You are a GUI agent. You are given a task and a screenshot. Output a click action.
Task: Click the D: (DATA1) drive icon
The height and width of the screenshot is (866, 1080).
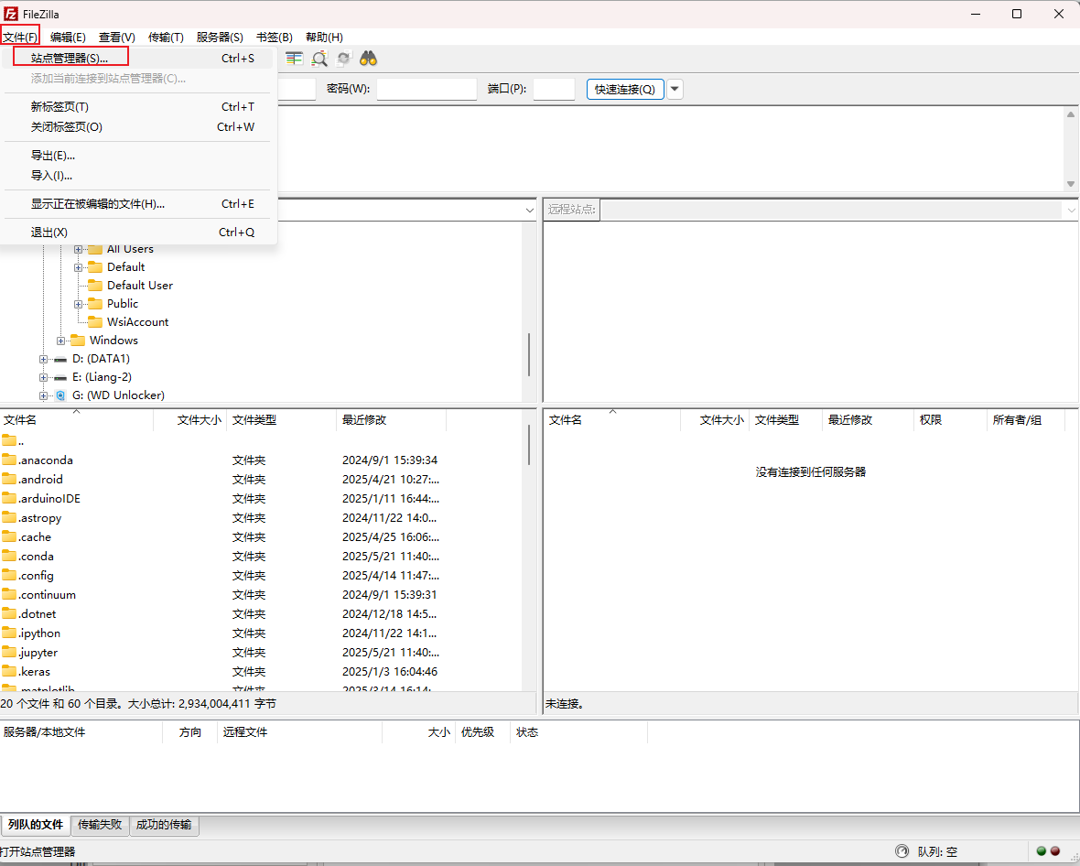(x=60, y=359)
